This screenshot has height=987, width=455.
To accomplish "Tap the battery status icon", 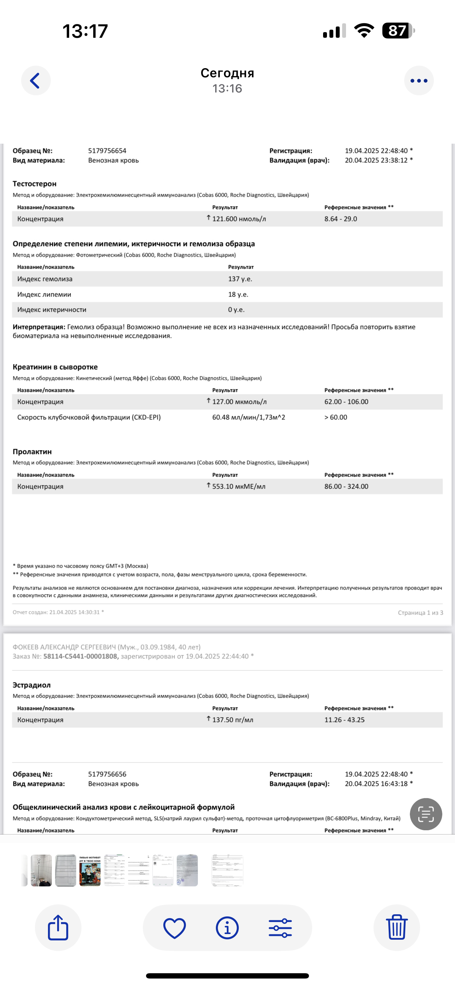I will [398, 31].
